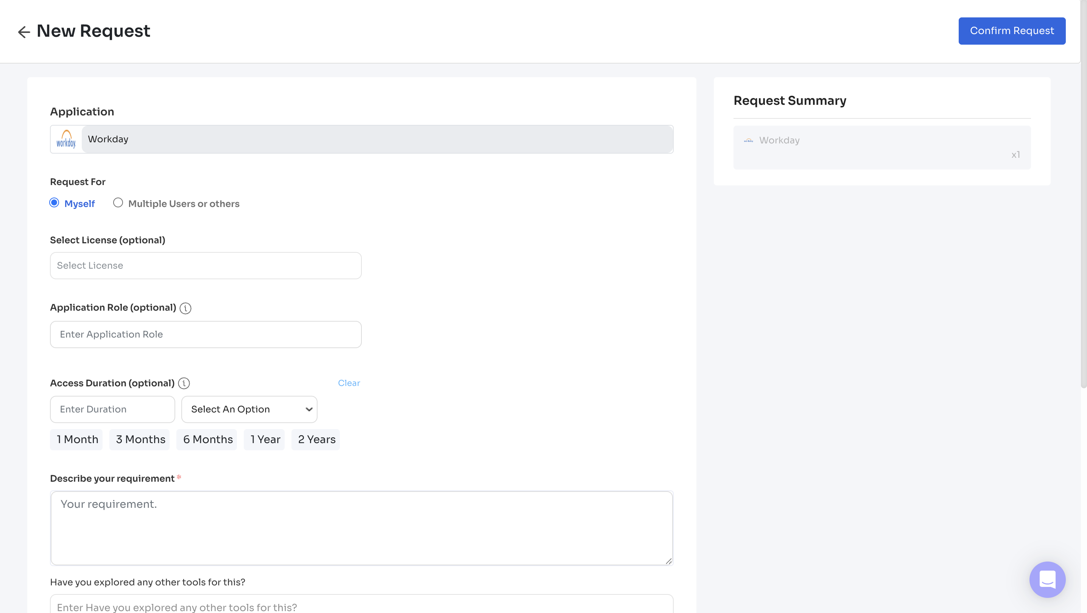This screenshot has width=1087, height=613.
Task: Expand the Select An Option duration unit dropdown
Action: point(249,409)
